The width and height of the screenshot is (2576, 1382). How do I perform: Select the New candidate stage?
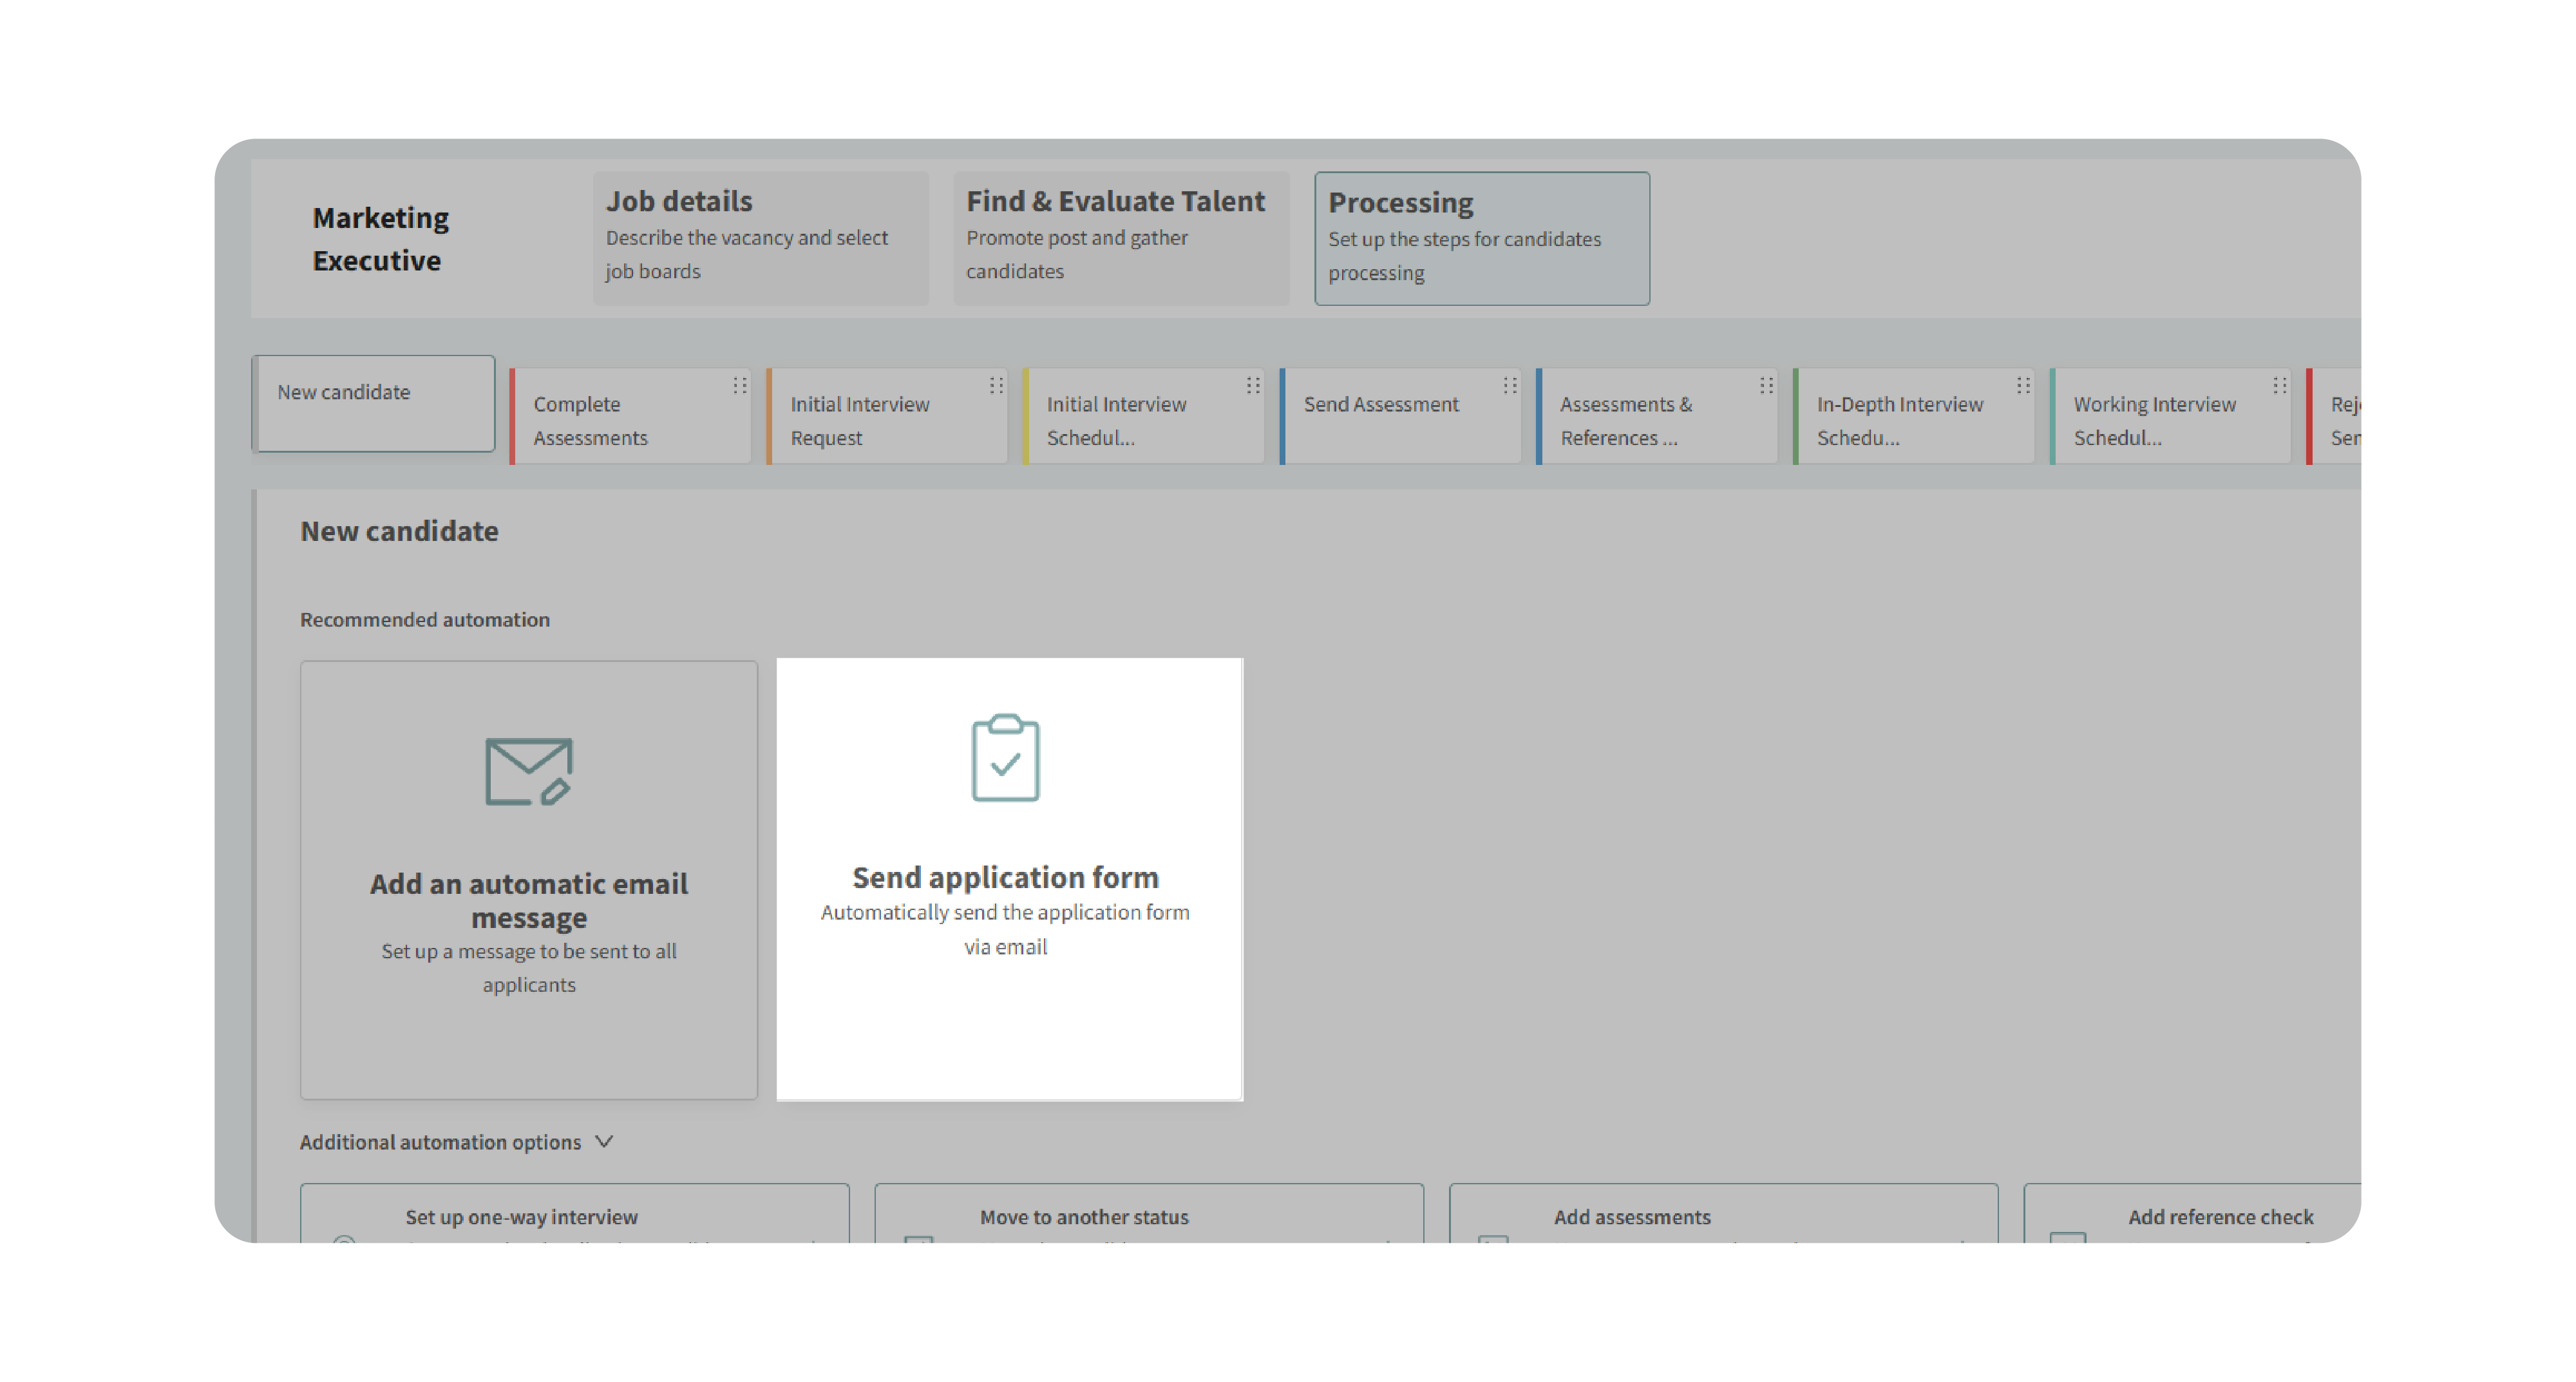pyautogui.click(x=374, y=403)
